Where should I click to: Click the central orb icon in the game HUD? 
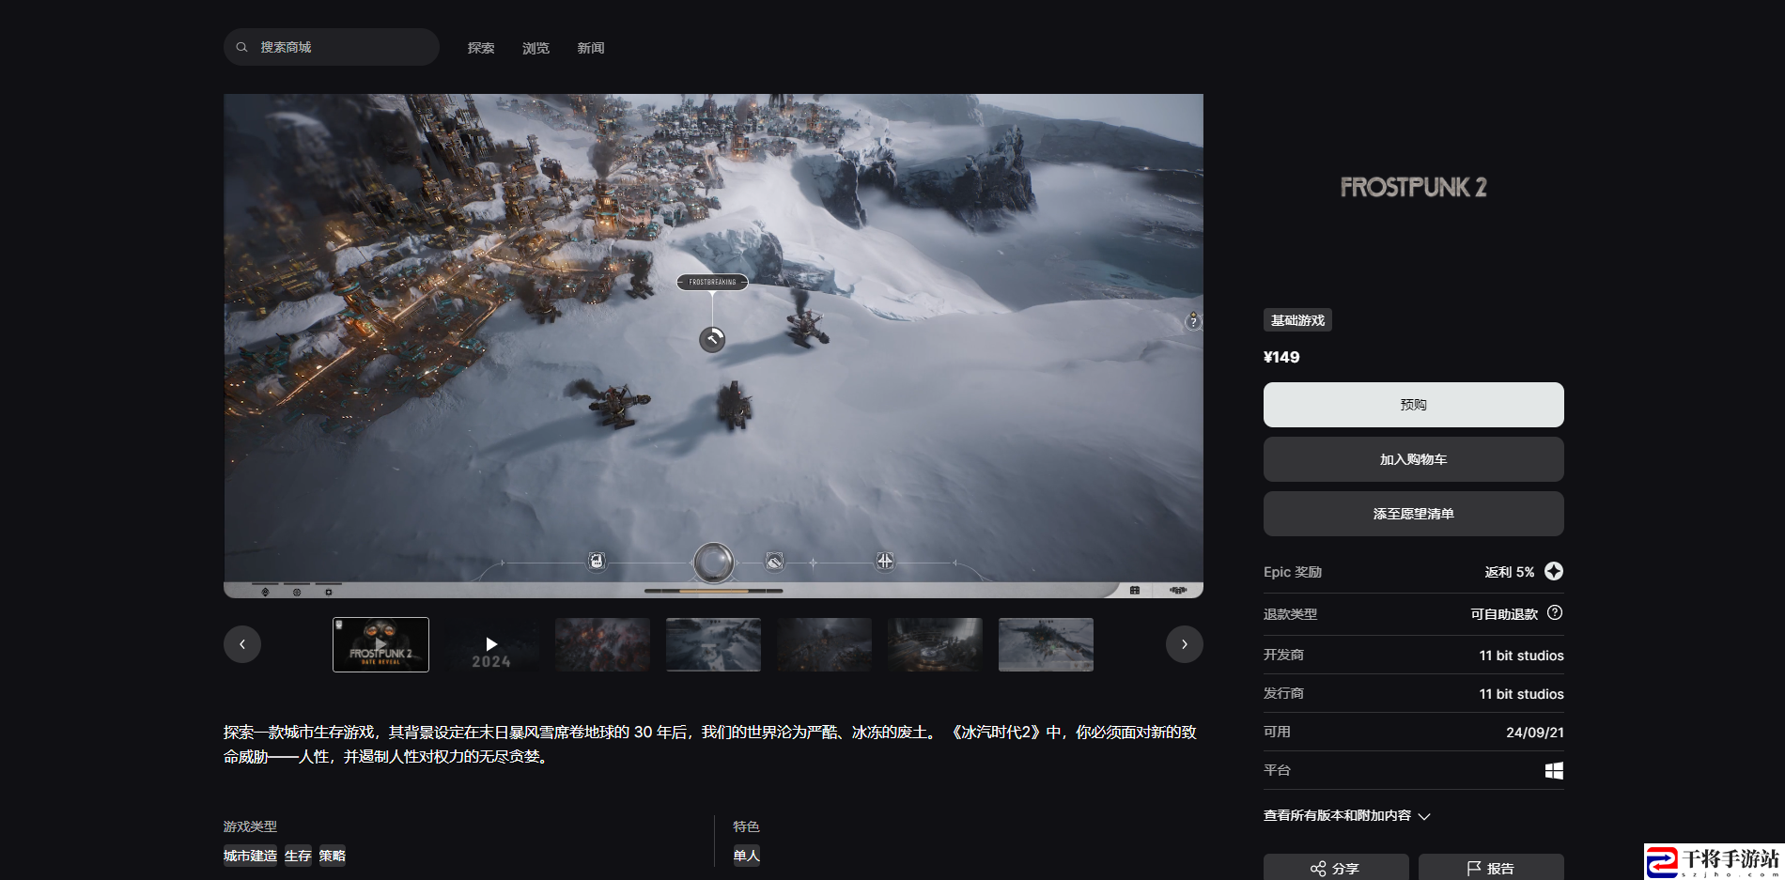click(713, 563)
